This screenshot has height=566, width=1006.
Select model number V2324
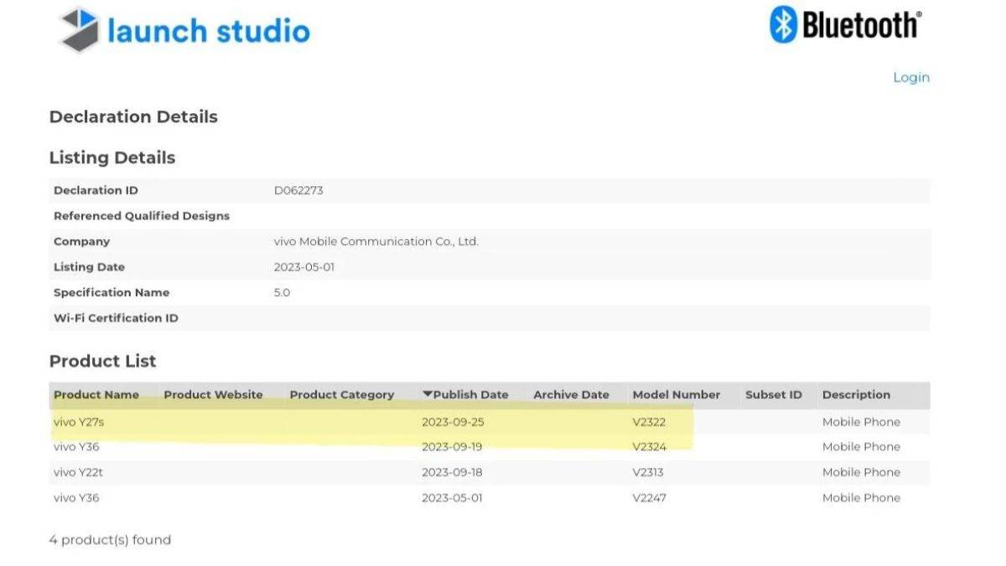click(649, 447)
